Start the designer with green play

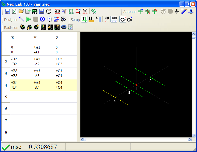[29, 19]
